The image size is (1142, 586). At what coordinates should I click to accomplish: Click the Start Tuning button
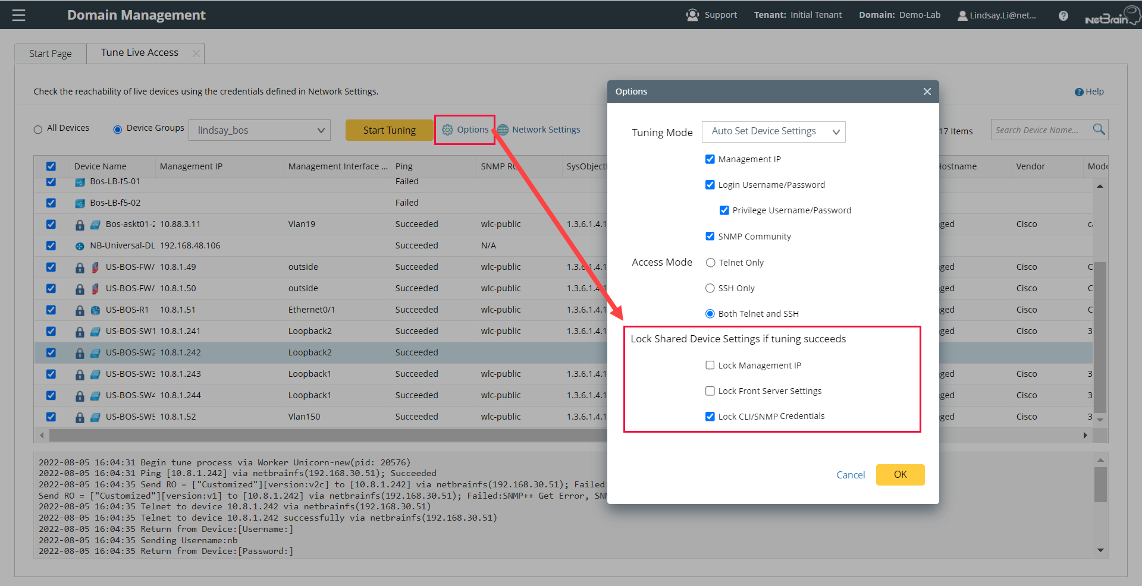tap(389, 130)
